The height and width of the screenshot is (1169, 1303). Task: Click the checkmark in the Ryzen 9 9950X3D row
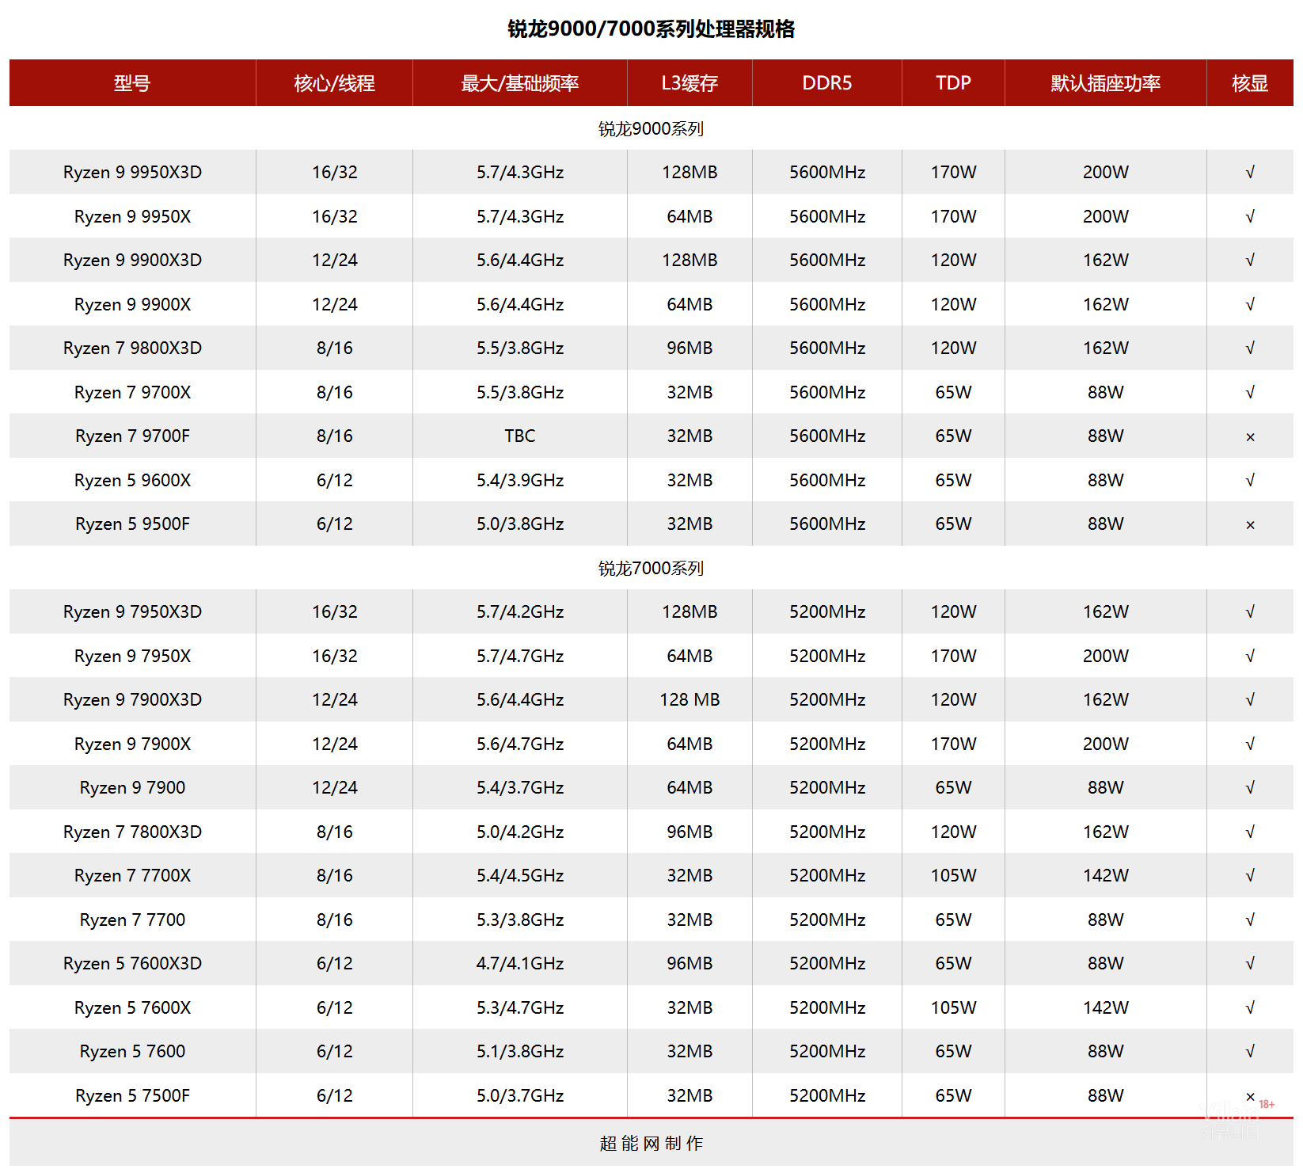(1249, 173)
